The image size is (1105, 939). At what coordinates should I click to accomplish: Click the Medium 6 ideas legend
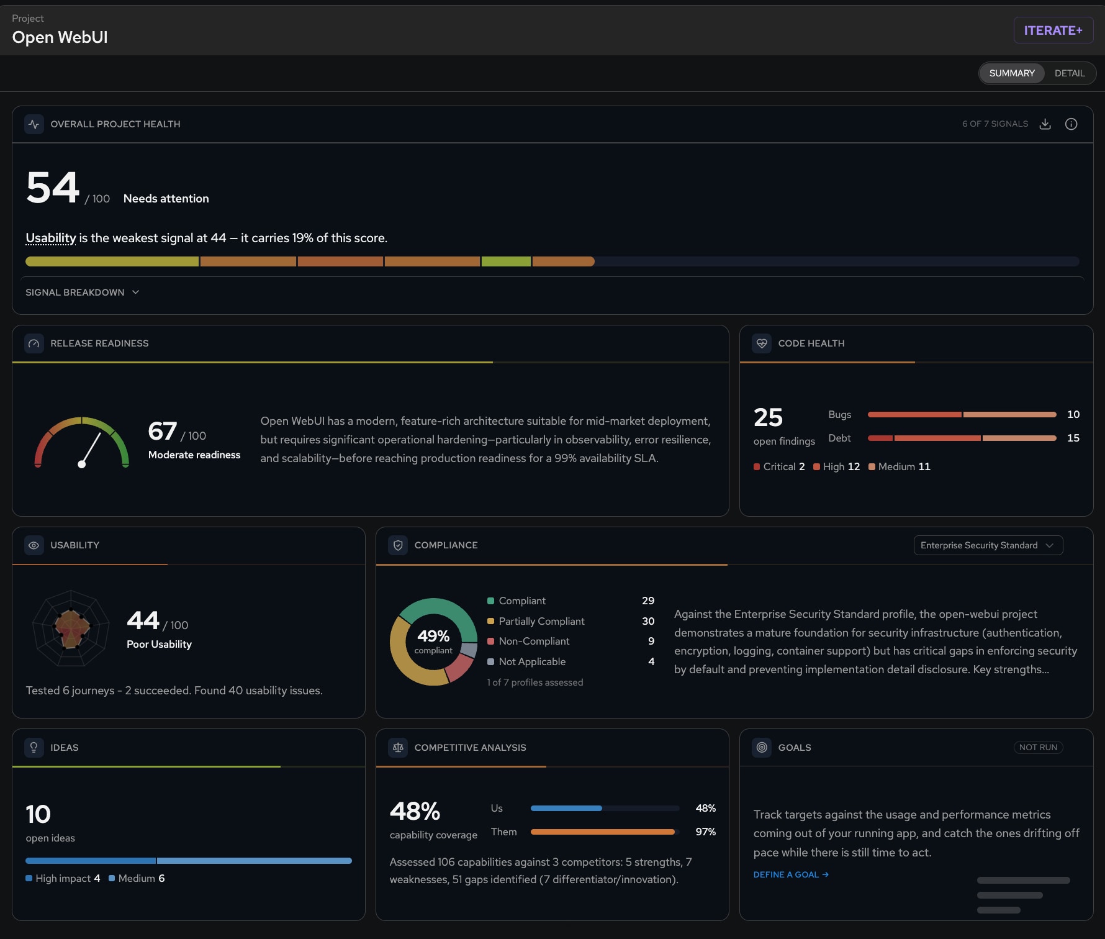137,878
